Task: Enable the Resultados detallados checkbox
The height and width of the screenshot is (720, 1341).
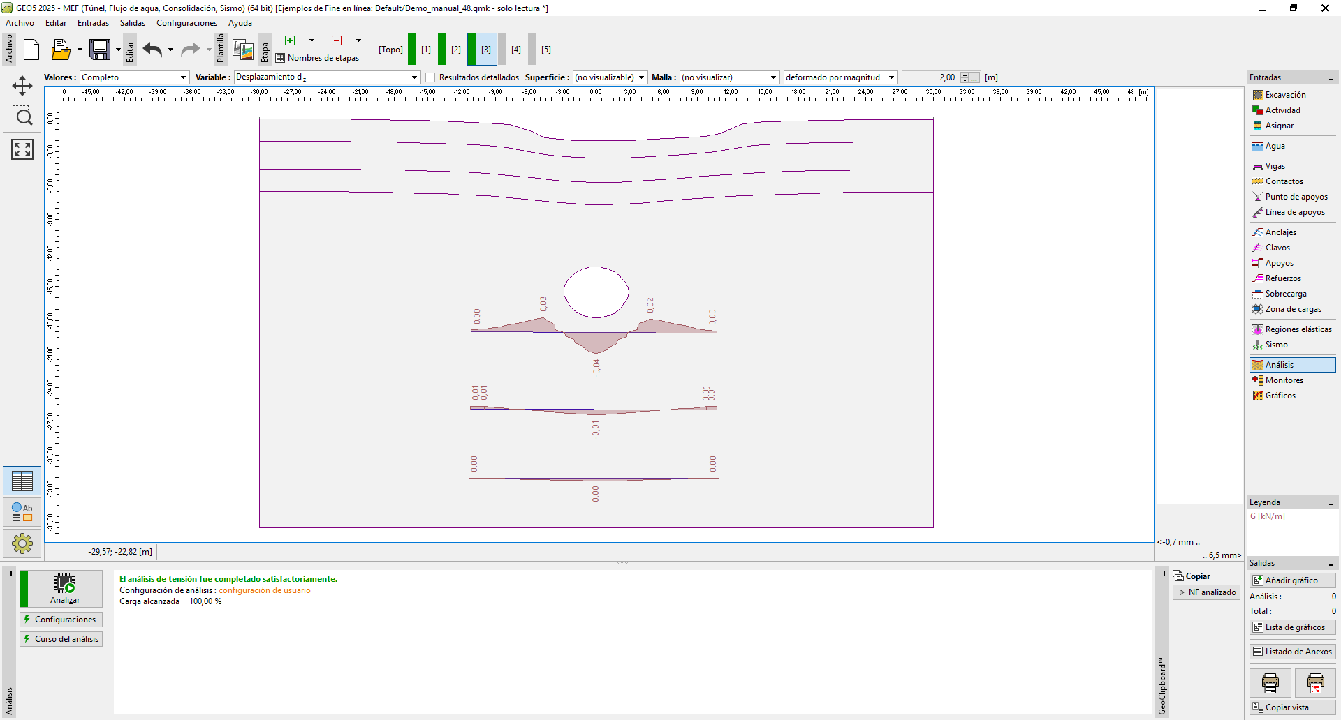Action: [430, 77]
